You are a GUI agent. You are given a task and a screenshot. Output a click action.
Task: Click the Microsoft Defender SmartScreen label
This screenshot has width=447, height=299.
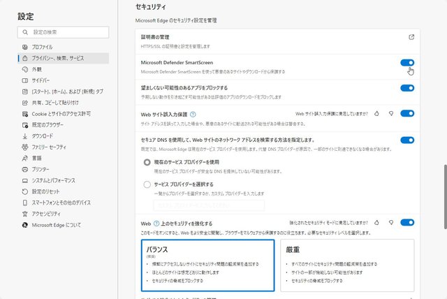(x=177, y=62)
